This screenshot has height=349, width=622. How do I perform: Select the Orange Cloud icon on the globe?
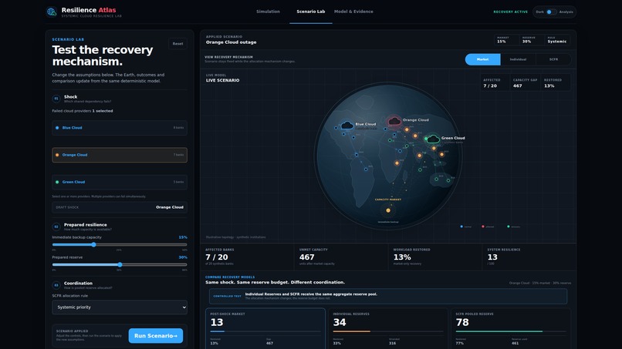394,121
